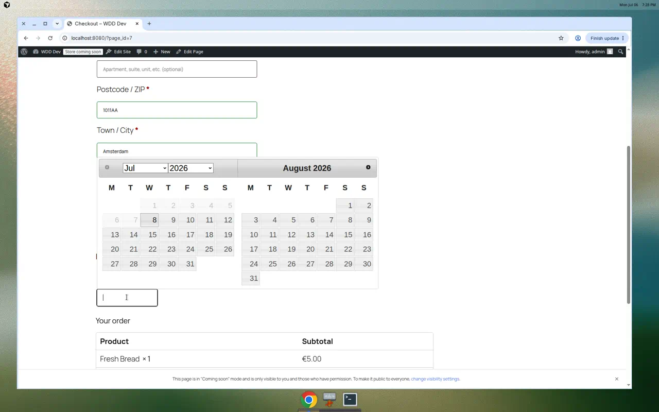Pick August 13 in calendar
Viewport: 659px width, 412px height.
(x=307, y=235)
